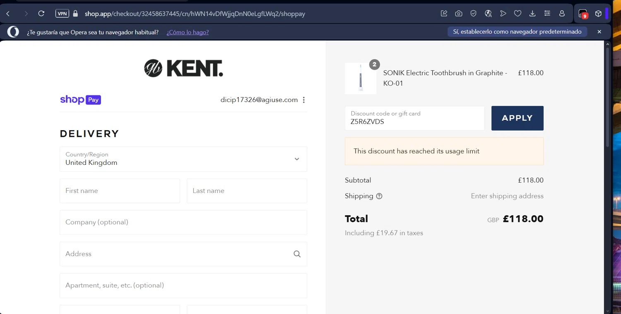Image resolution: width=621 pixels, height=314 pixels.
Task: Open the user profile icon
Action: point(562,14)
